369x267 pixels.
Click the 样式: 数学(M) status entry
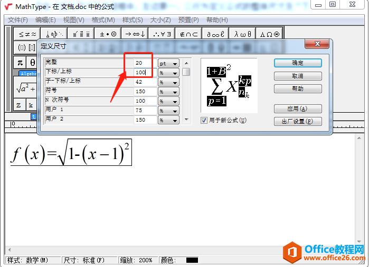tap(33, 260)
